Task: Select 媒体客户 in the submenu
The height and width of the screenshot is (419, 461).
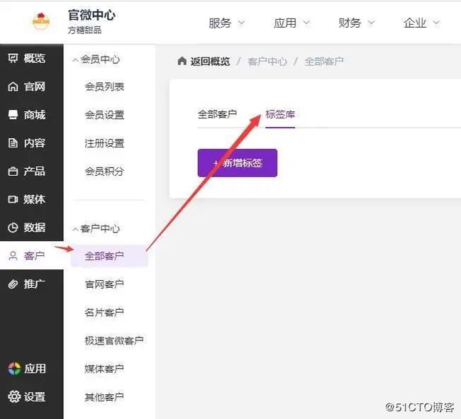Action: (x=104, y=369)
